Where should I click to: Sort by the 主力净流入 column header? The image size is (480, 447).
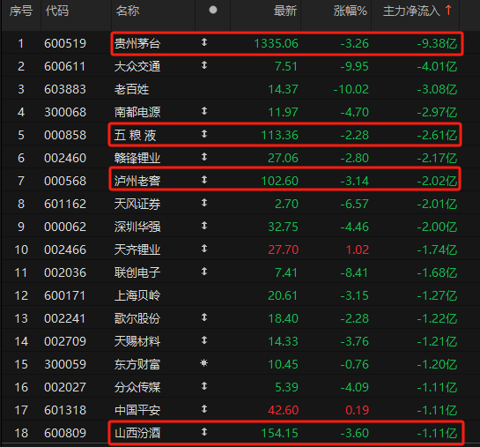411,11
